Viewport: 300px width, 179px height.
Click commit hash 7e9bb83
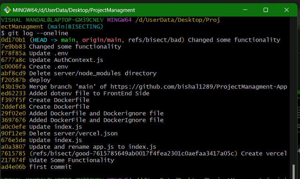[x=13, y=46]
